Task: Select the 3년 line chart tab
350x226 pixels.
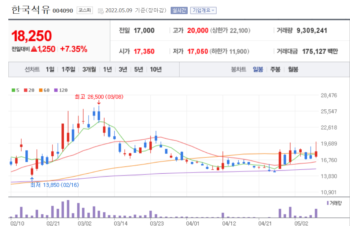Action: pos(123,70)
